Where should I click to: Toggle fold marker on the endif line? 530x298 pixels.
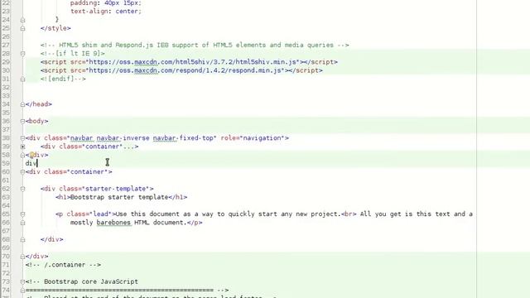(22, 79)
